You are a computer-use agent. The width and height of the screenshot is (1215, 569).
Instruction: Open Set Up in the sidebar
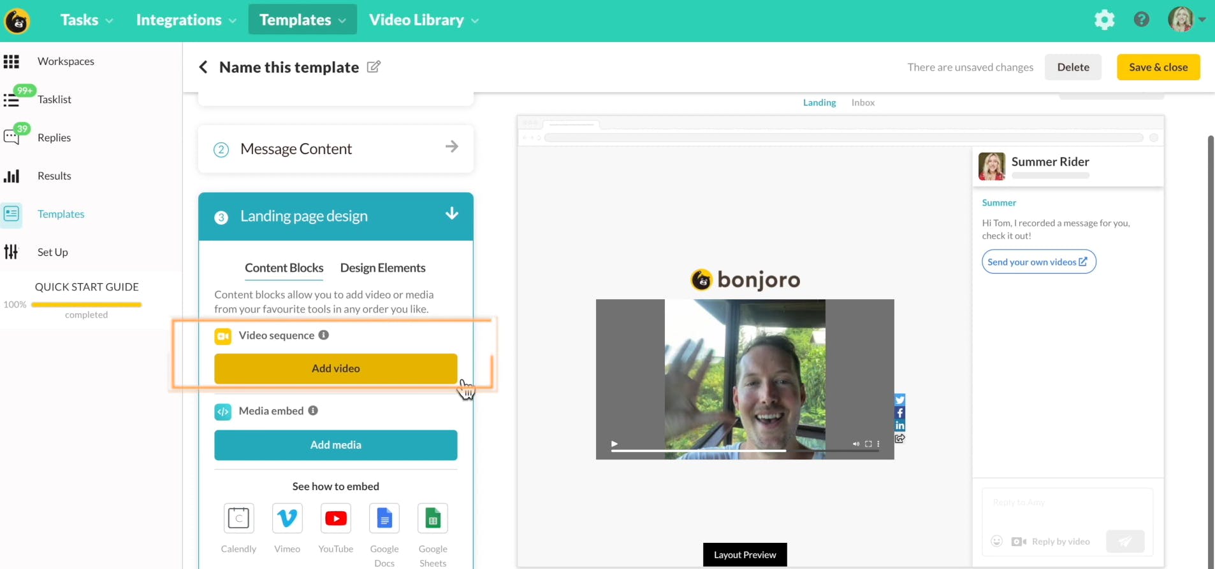pos(52,252)
